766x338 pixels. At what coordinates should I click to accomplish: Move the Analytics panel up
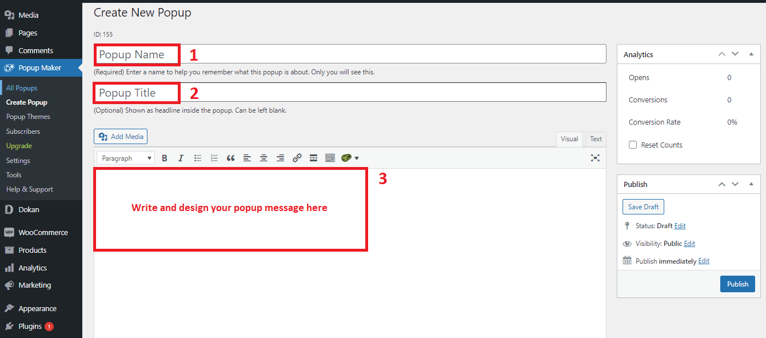pos(721,54)
